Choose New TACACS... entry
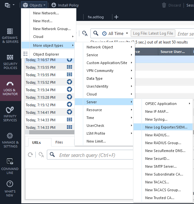194x204 pixels. (163, 182)
